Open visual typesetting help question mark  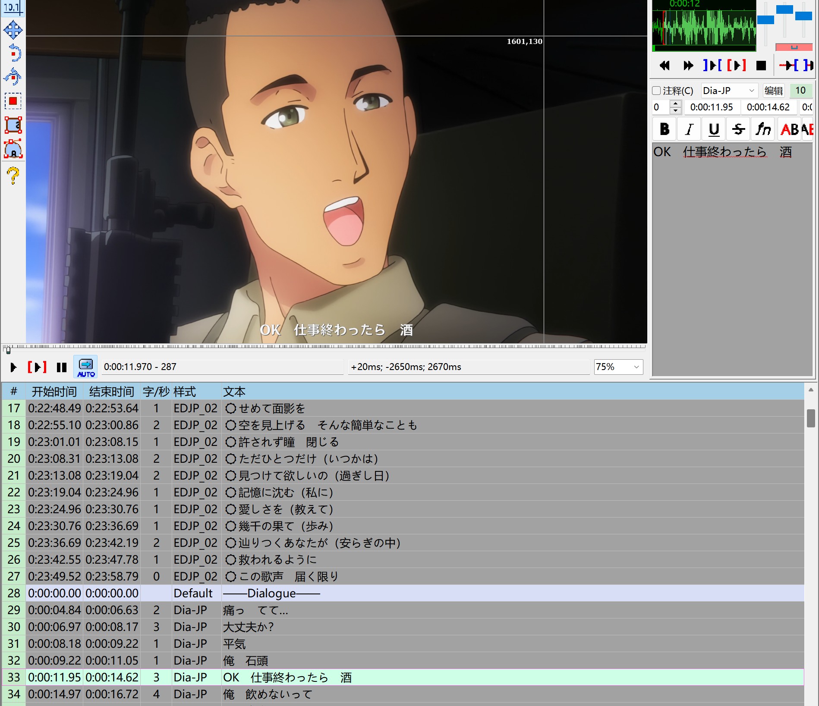click(x=13, y=176)
